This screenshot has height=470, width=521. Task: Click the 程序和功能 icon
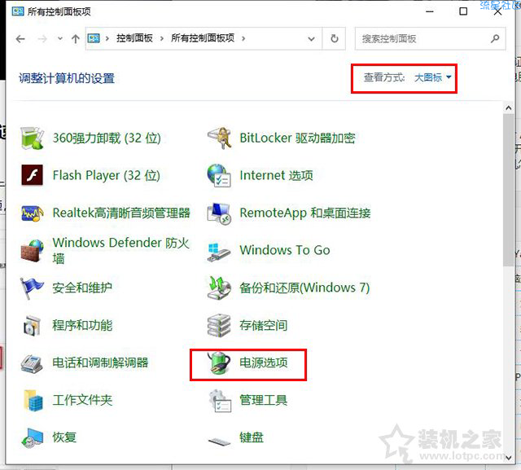coord(32,325)
